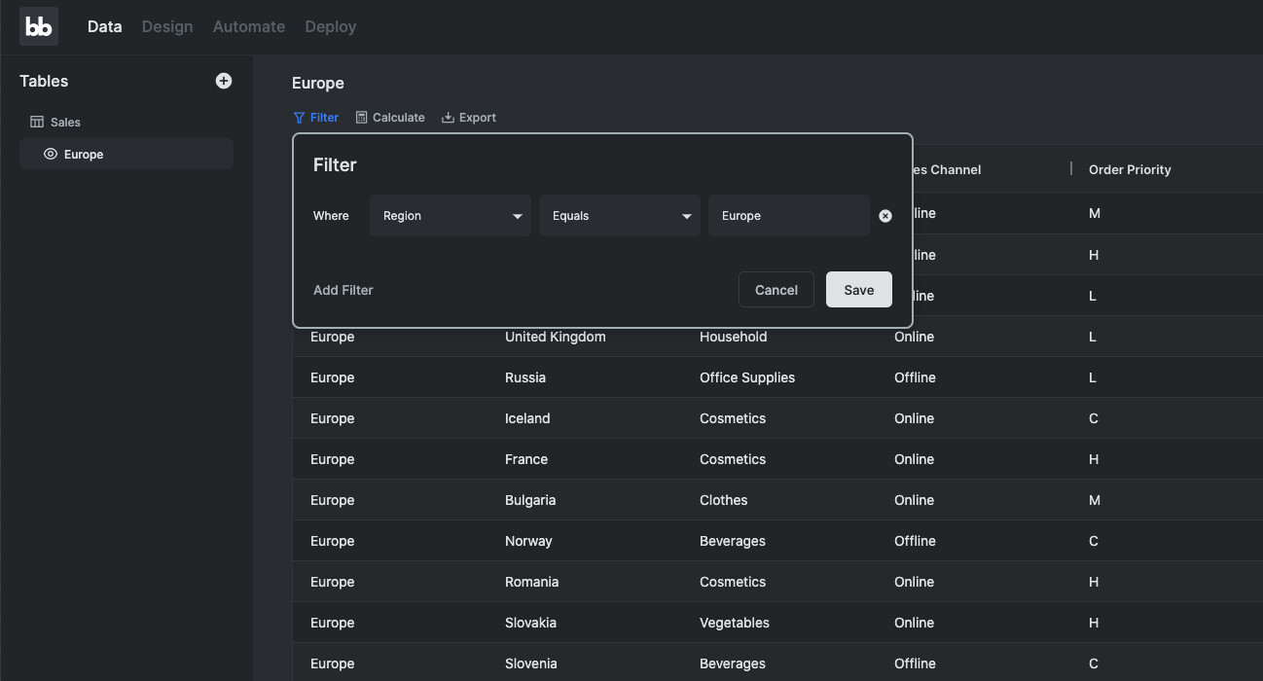Click the Filter funnel icon
The height and width of the screenshot is (681, 1263).
pos(299,118)
